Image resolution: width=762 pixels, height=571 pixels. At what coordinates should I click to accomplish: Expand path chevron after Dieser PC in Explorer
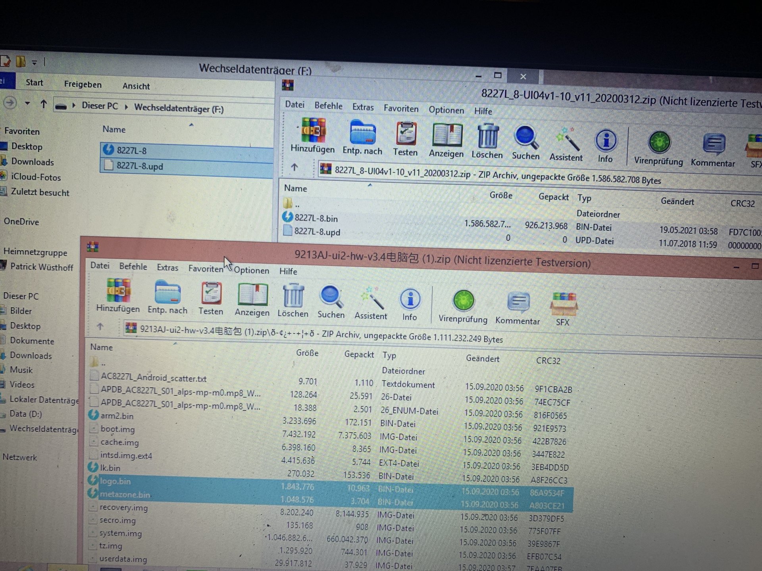[126, 107]
